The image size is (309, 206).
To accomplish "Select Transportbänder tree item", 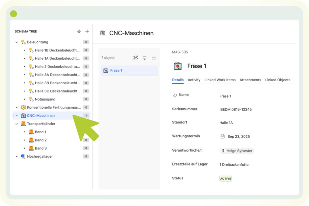I will coord(41,124).
